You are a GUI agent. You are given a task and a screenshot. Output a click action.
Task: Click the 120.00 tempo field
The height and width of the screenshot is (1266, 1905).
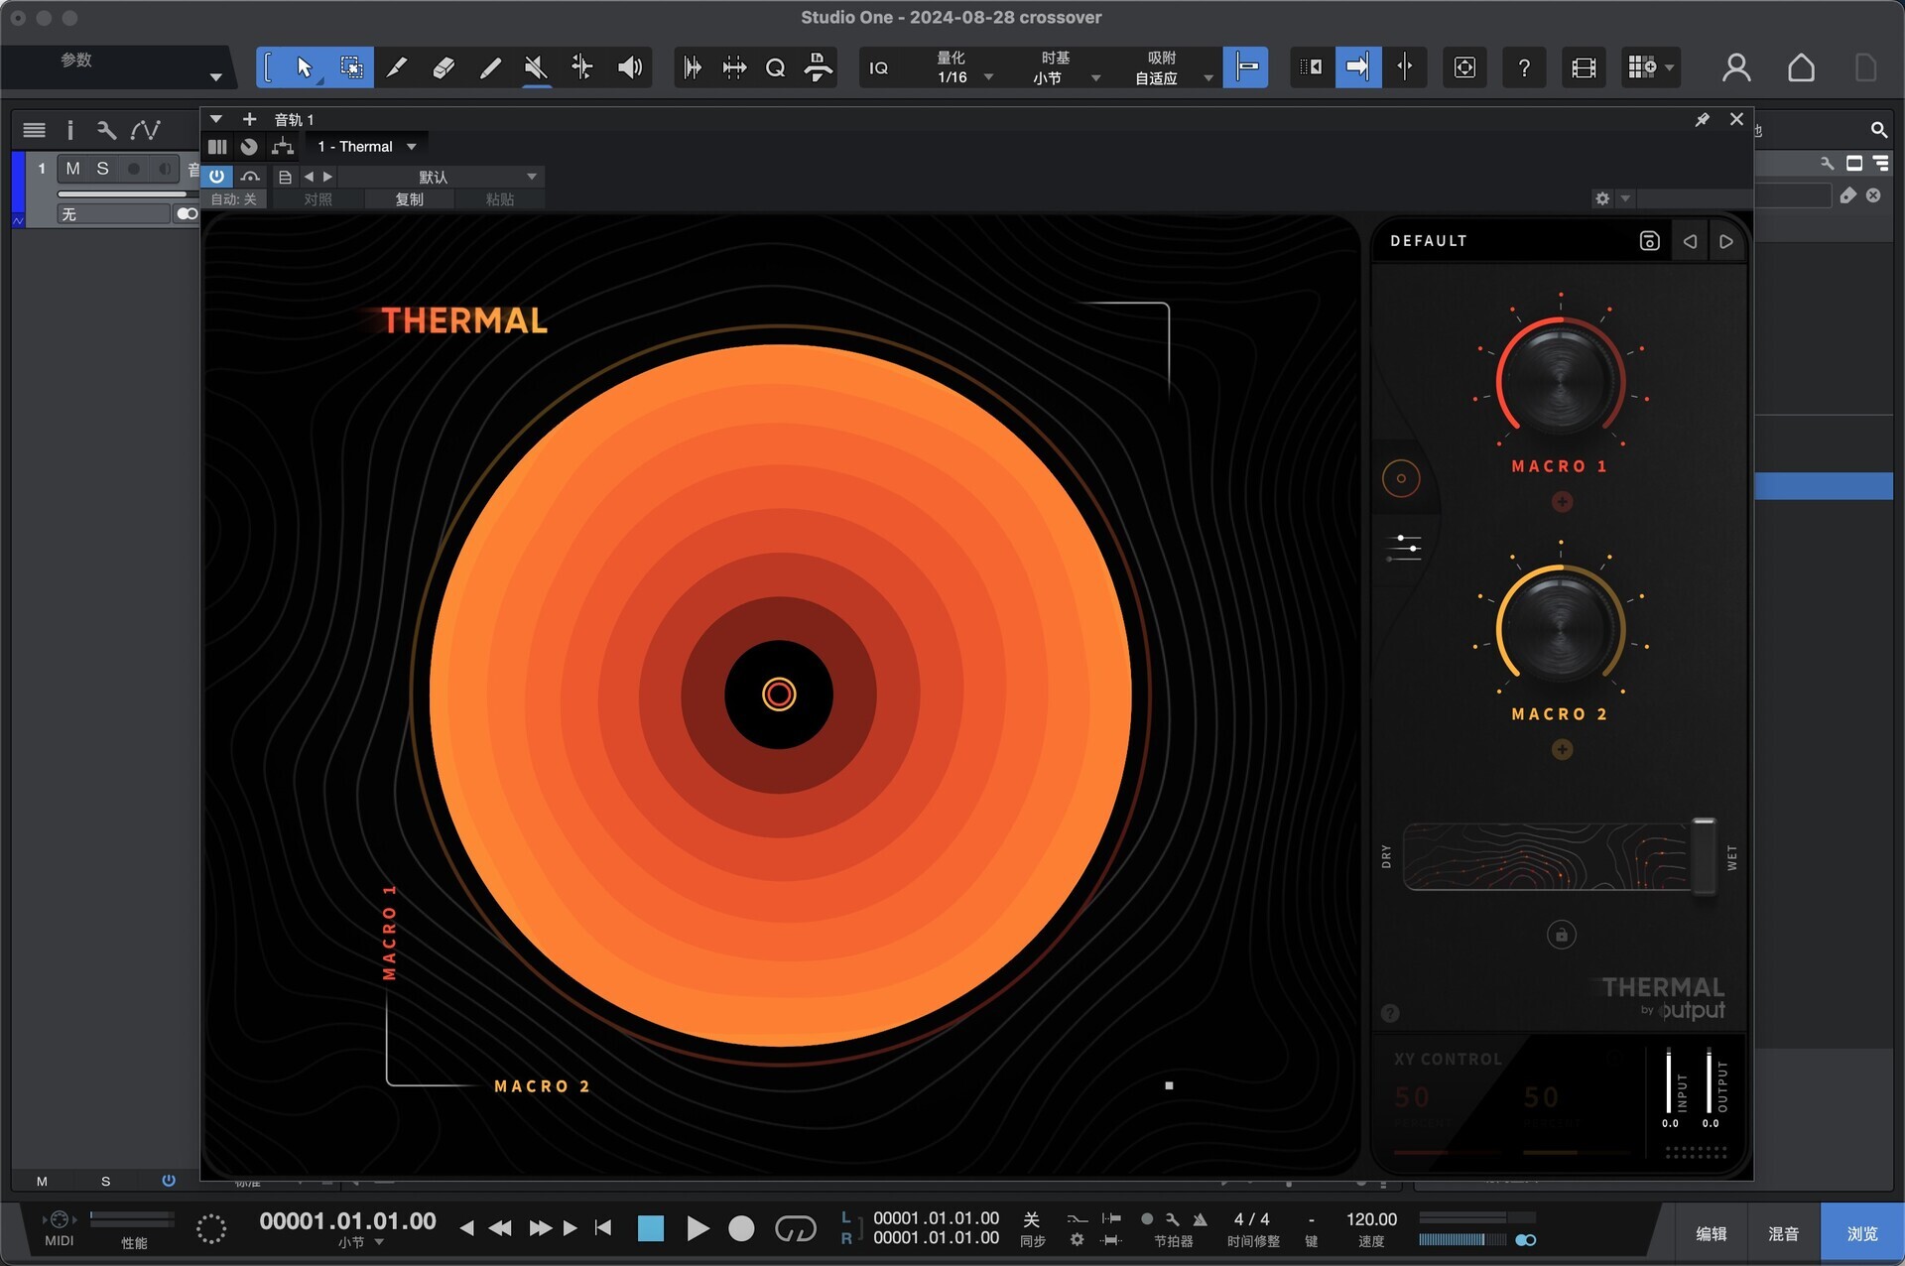click(1371, 1219)
